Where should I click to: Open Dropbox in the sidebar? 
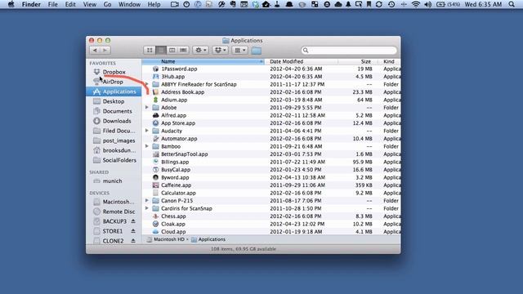pyautogui.click(x=114, y=72)
